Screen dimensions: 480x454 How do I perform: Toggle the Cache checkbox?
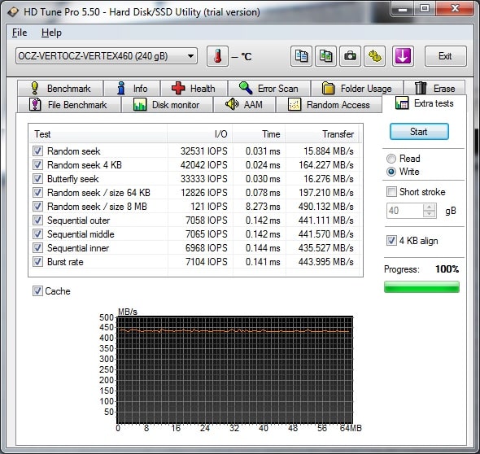(37, 290)
